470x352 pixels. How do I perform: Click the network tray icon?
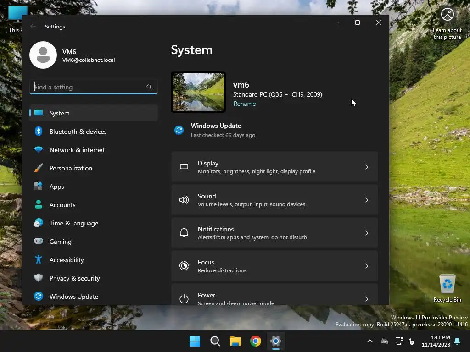tap(399, 341)
